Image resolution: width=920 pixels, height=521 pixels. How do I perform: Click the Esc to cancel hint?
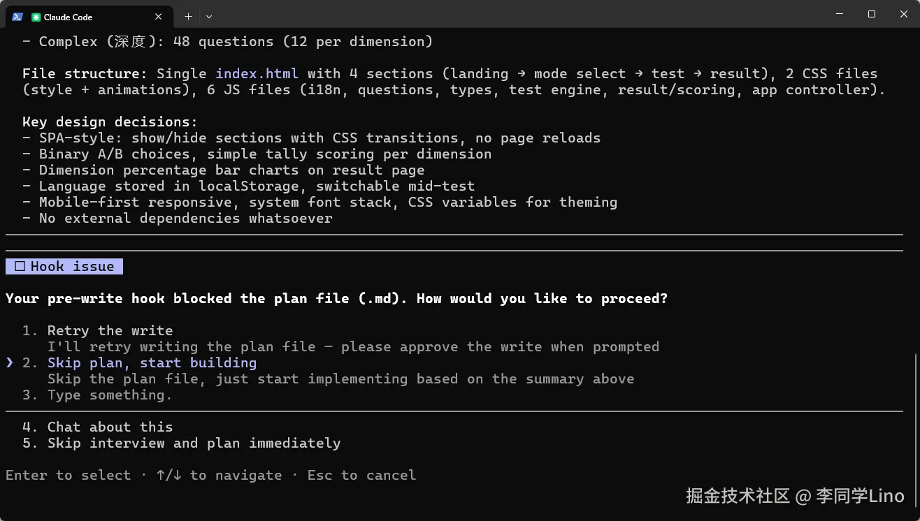(x=361, y=475)
